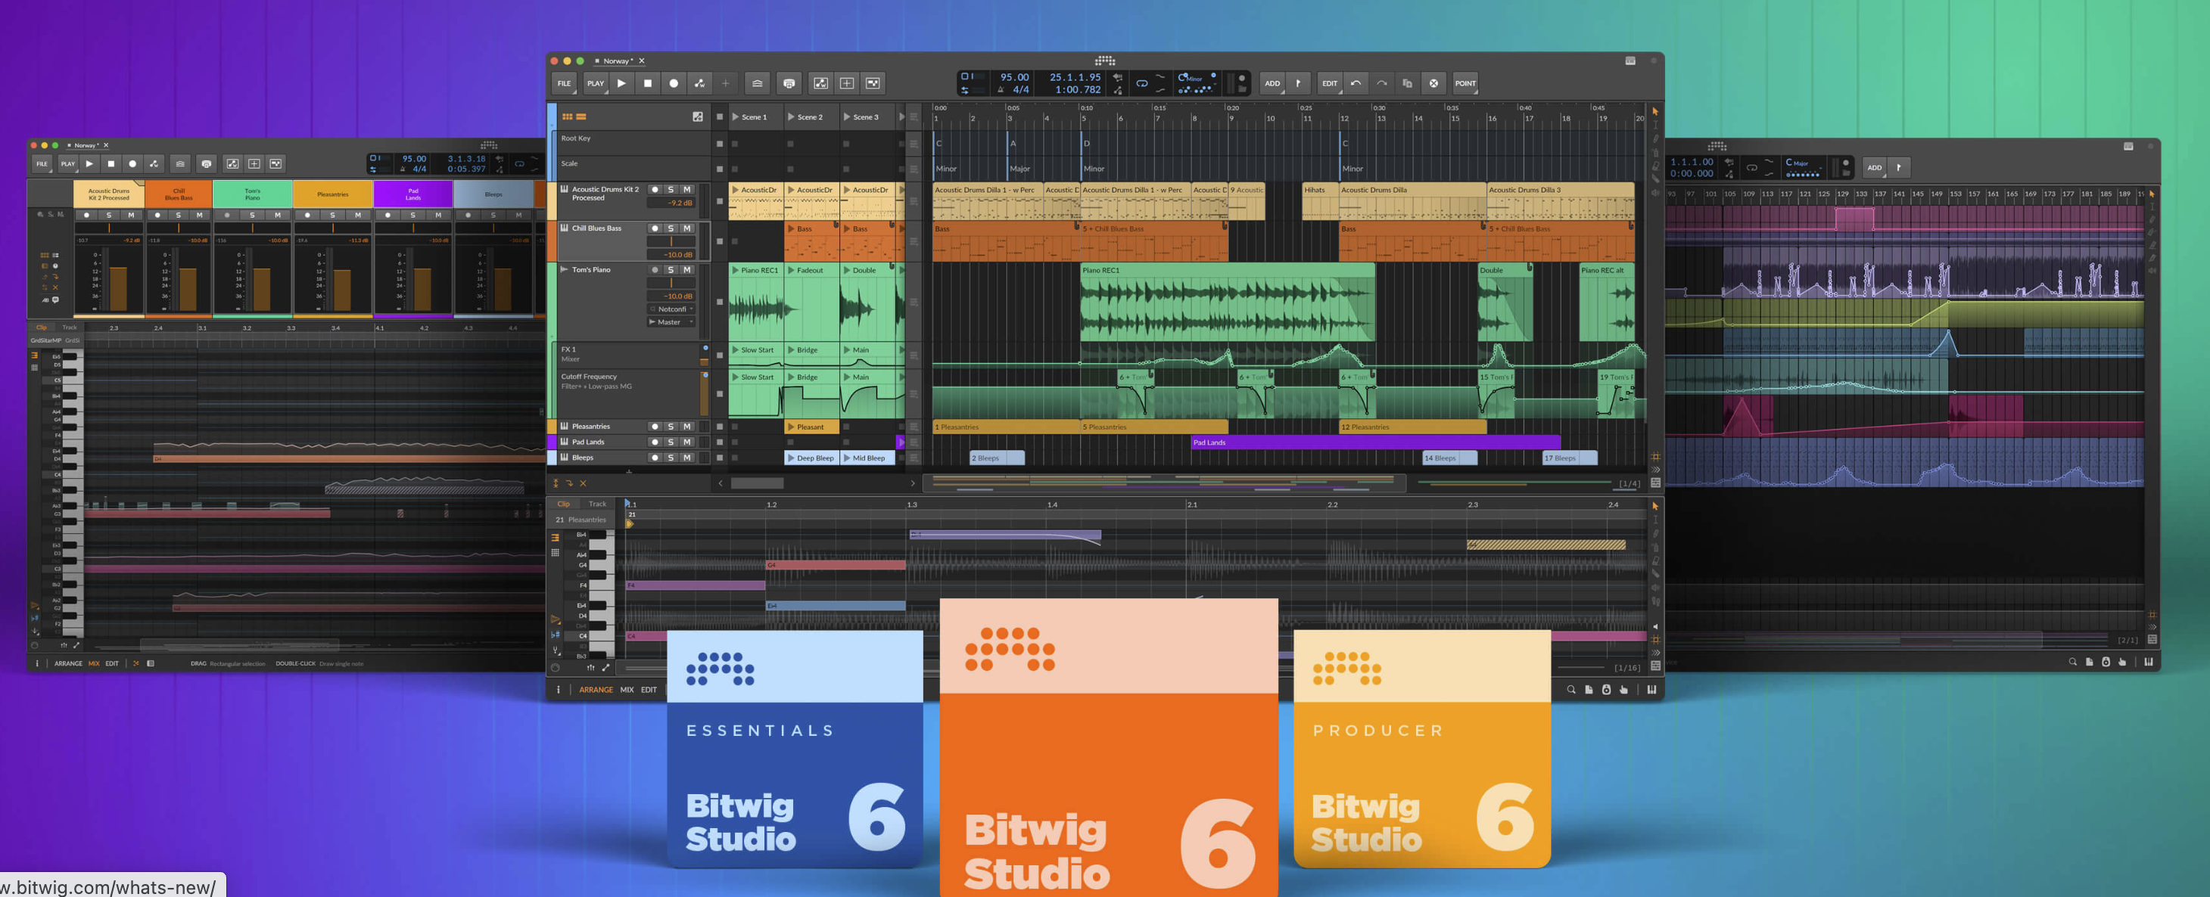Mute the Chill Blues Bass track

click(x=687, y=228)
